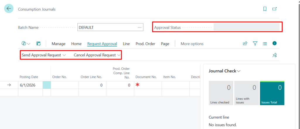This screenshot has width=300, height=129.
Task: Click the list view icon
Action: [x=265, y=44]
